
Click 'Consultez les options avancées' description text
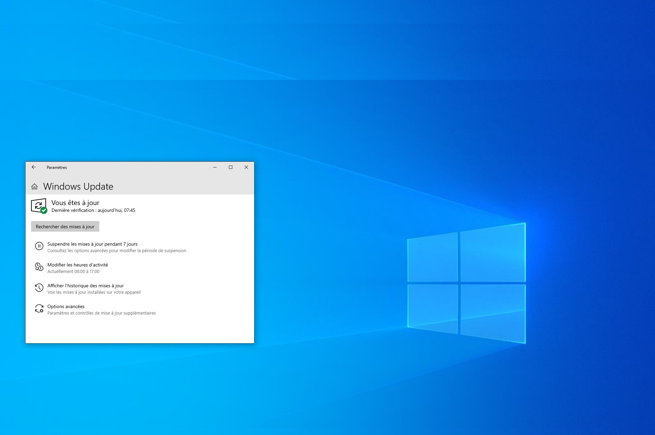(x=117, y=251)
